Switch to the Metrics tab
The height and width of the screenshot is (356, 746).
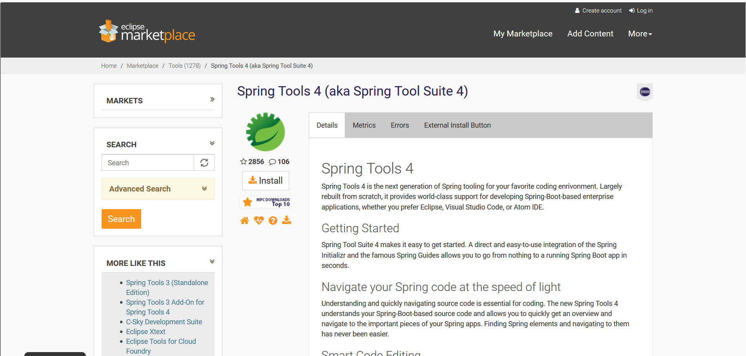pos(364,125)
